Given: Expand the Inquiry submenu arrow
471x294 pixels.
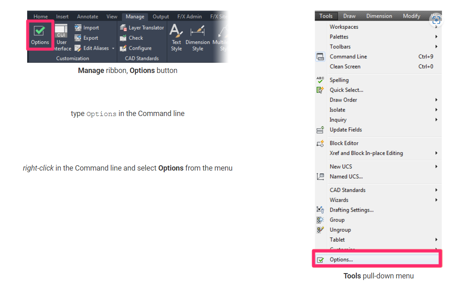Looking at the screenshot, I should click(436, 120).
